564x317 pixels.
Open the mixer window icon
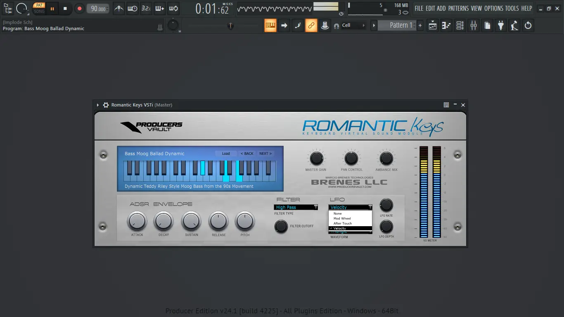pos(473,26)
